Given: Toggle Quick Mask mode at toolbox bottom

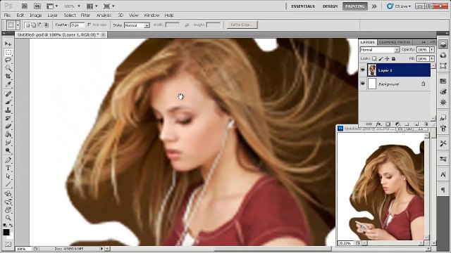Looking at the screenshot, I should click(8, 244).
